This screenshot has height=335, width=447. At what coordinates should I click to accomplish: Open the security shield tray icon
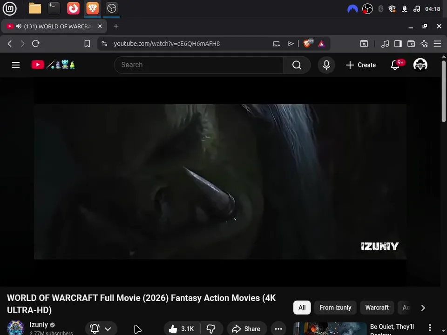(392, 9)
